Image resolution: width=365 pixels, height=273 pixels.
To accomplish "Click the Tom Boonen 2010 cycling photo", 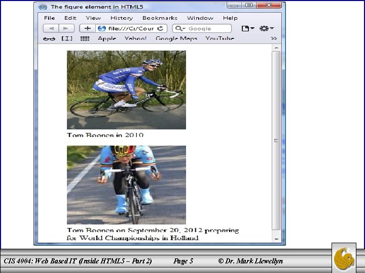I will click(126, 90).
